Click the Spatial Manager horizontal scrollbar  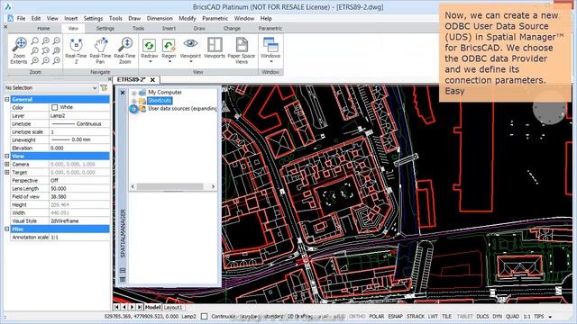click(x=169, y=186)
